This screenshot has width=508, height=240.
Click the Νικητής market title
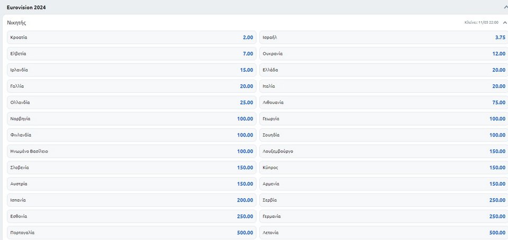tap(16, 23)
